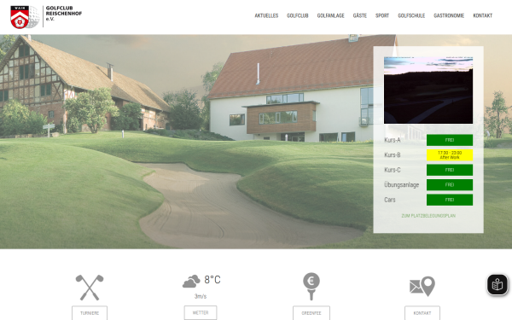
Task: Click the FREI status for Übungsanlage
Action: pos(450,185)
